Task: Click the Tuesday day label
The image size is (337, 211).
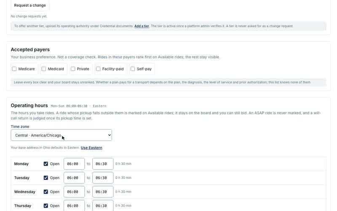Action: point(22,178)
